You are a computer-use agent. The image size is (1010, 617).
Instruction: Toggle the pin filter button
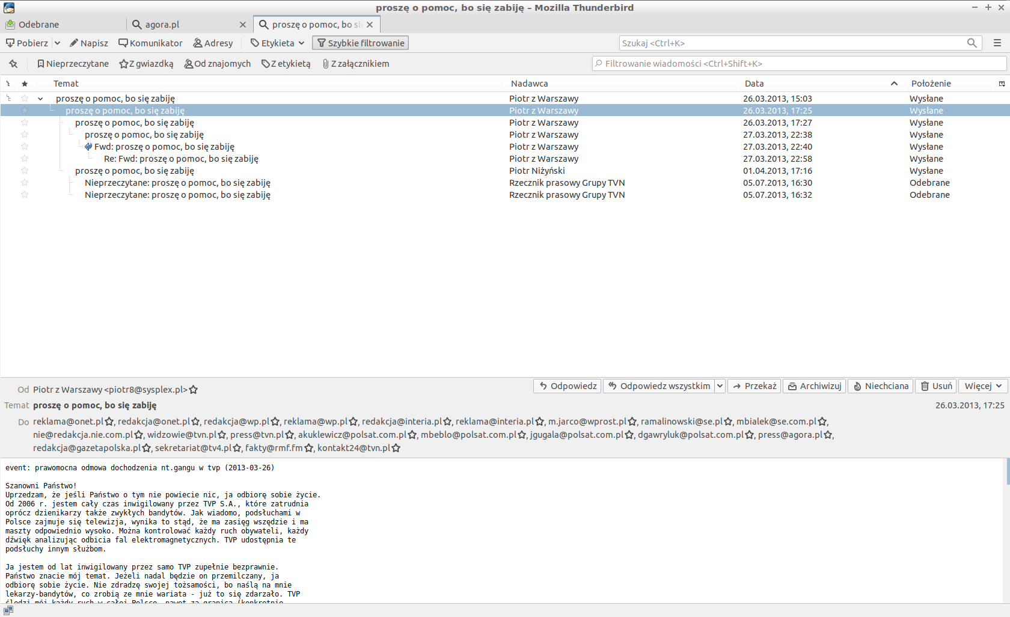13,64
